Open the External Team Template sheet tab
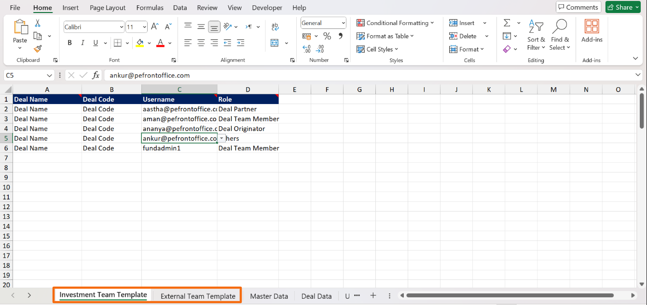This screenshot has width=647, height=305. pos(198,296)
